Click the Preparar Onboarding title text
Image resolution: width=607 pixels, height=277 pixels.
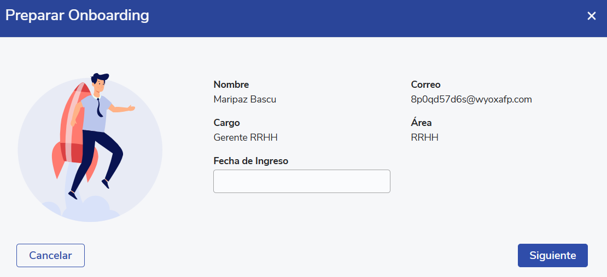(x=77, y=15)
